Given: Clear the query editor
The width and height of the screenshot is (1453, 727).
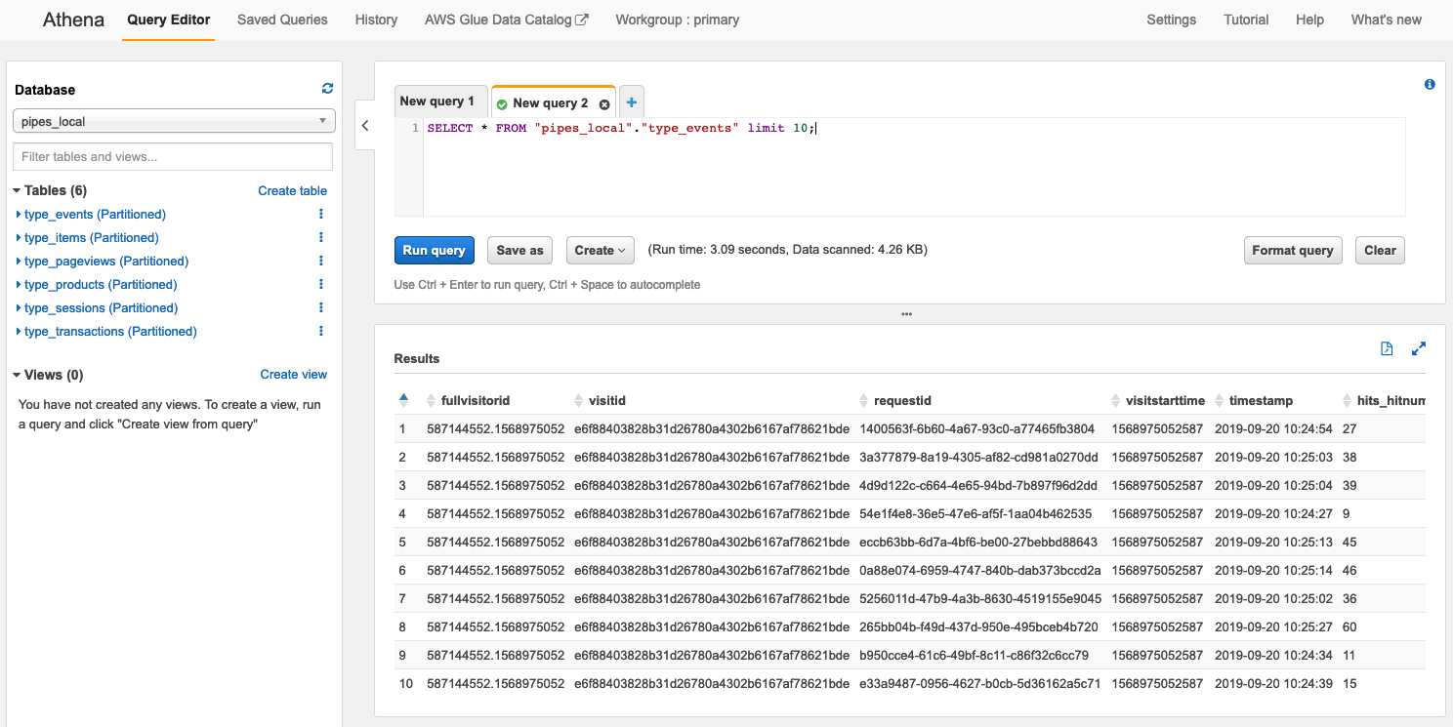Looking at the screenshot, I should [1380, 251].
